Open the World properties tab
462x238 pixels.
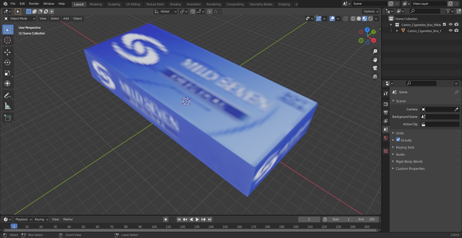coord(386,138)
